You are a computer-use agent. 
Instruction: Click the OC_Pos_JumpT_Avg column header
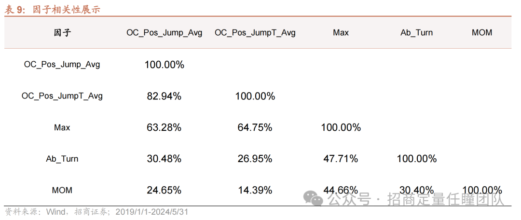click(255, 33)
